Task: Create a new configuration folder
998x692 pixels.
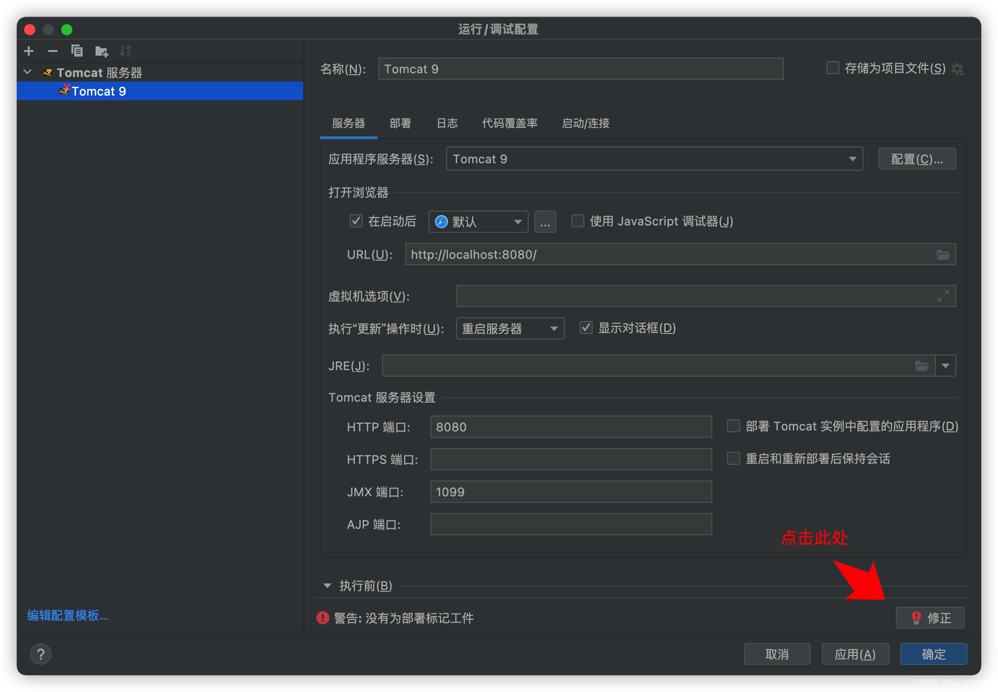Action: [101, 51]
